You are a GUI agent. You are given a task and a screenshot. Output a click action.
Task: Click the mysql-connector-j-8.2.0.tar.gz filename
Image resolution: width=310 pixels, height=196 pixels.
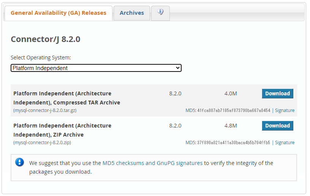click(x=45, y=110)
